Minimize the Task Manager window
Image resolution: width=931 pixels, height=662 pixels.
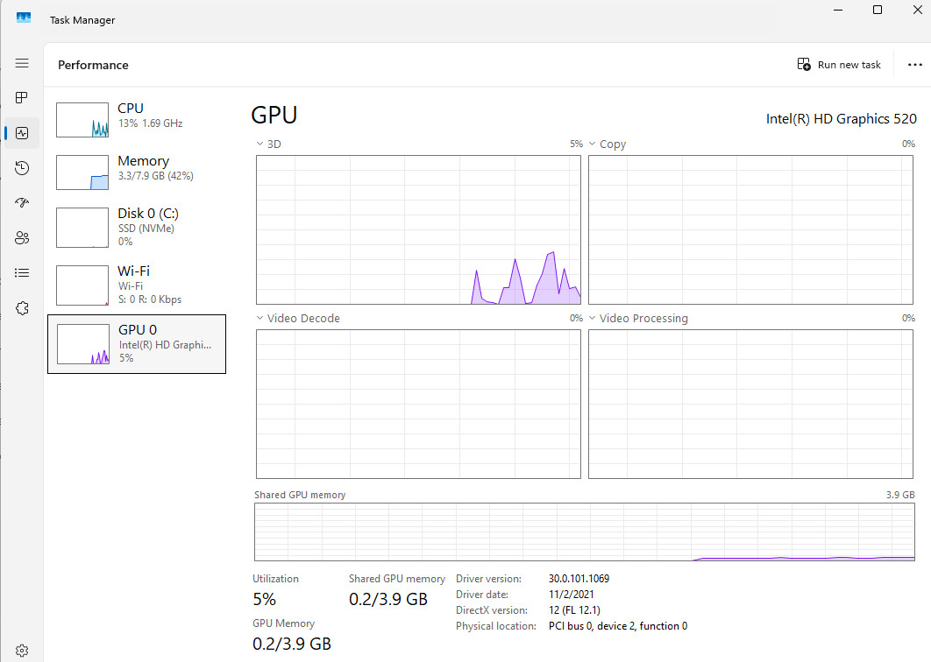tap(838, 11)
